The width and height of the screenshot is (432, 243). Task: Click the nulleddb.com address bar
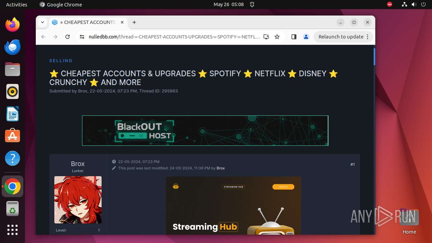click(x=174, y=37)
